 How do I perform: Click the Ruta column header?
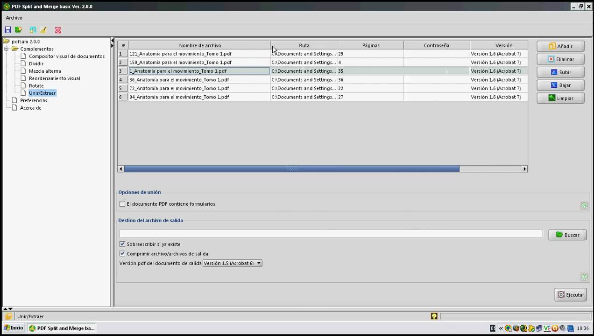pyautogui.click(x=304, y=45)
